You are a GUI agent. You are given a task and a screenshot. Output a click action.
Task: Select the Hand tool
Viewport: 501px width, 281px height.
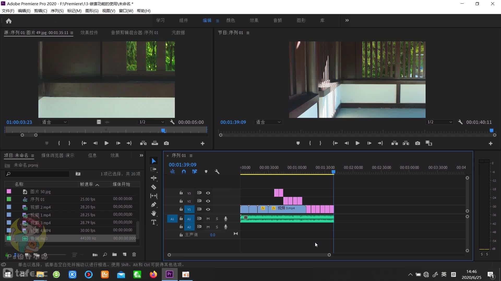[154, 213]
